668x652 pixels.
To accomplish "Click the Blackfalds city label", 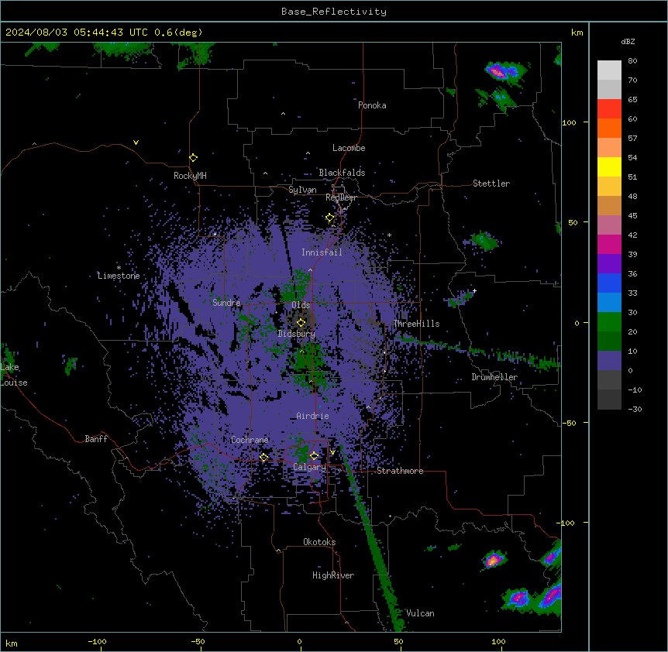I will [342, 173].
